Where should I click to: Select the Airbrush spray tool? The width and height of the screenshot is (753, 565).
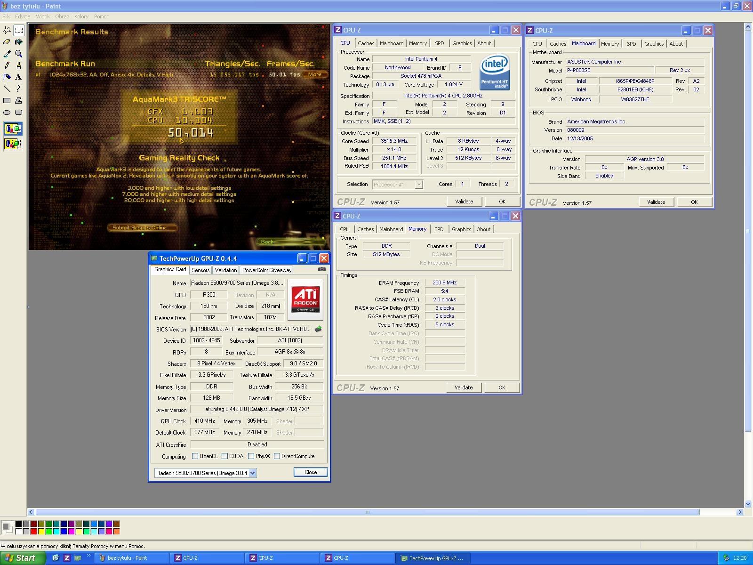coord(7,77)
